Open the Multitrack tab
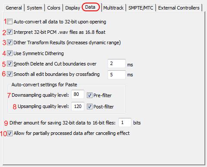This screenshot has height=167, width=207. point(113,8)
